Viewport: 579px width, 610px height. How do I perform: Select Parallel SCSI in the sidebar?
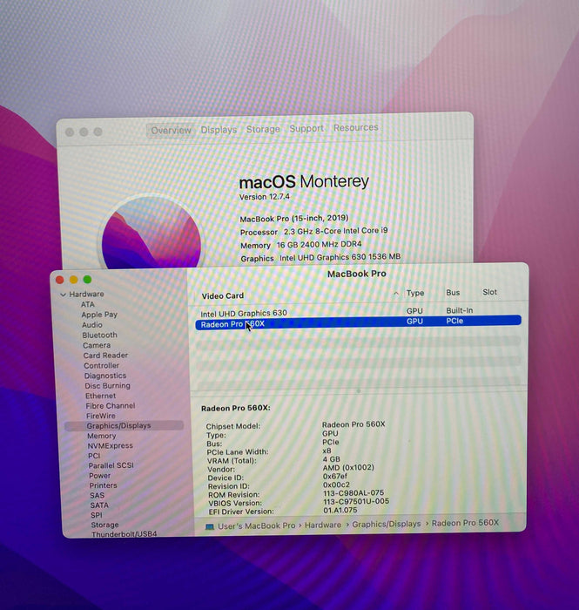pyautogui.click(x=111, y=465)
